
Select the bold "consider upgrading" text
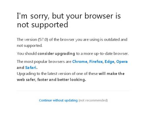[x=56, y=54]
